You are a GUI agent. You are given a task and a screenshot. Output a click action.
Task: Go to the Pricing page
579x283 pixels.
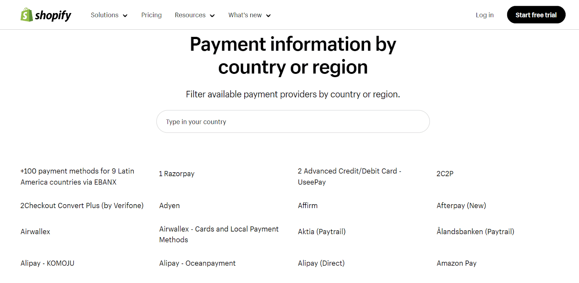pos(151,15)
